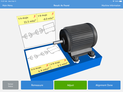
Task: Select the H B-Angle 1.3 mils value
Action: point(63,64)
